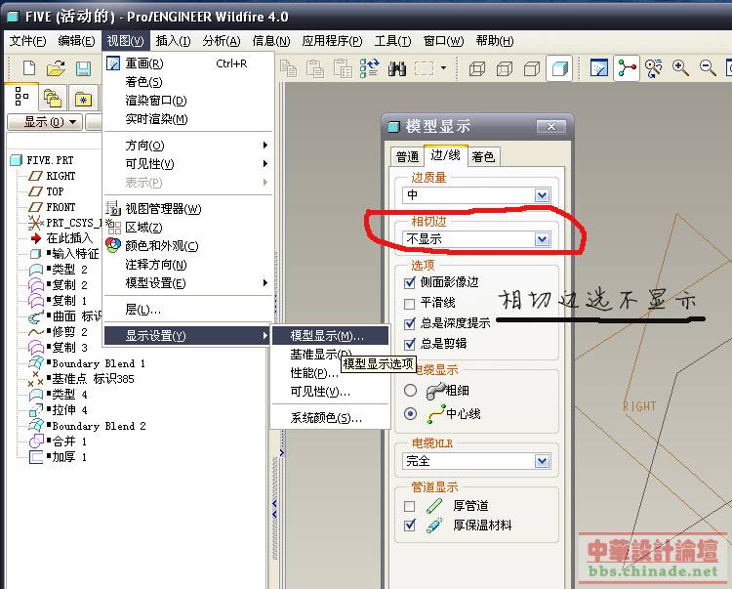This screenshot has height=589, width=732.
Task: Select No hidden display icon
Action: click(532, 69)
